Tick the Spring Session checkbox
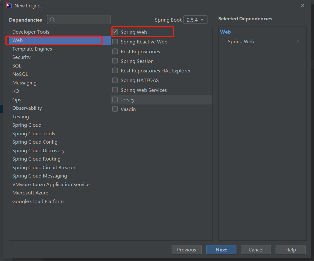 115,61
